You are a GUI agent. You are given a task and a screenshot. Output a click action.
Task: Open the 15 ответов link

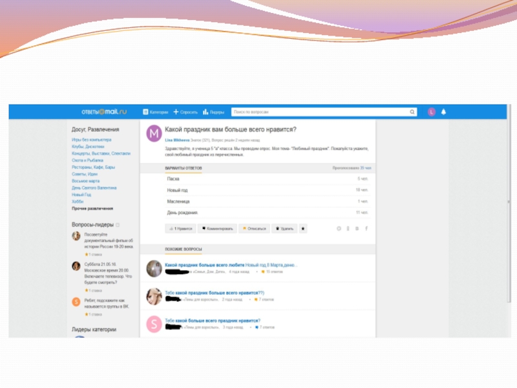(x=272, y=272)
